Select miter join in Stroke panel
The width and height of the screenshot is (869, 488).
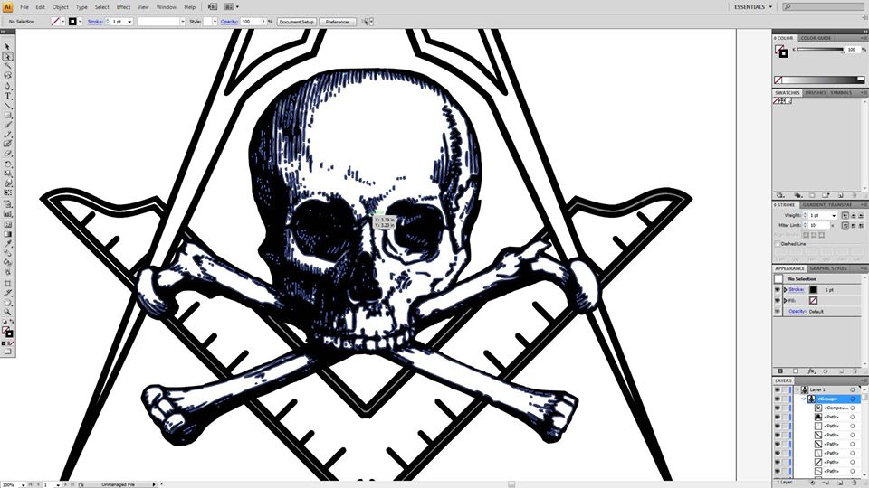coord(845,225)
